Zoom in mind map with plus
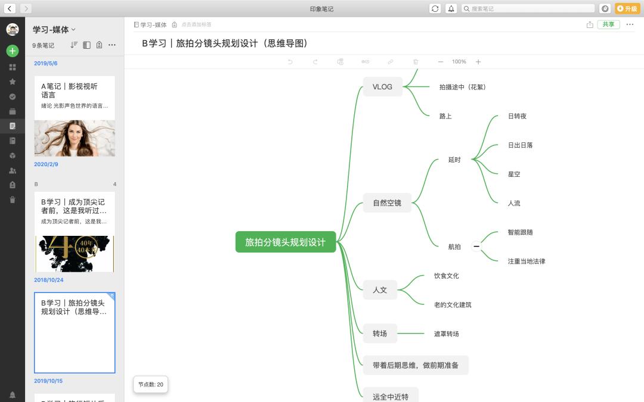The height and width of the screenshot is (402, 644). (x=478, y=61)
